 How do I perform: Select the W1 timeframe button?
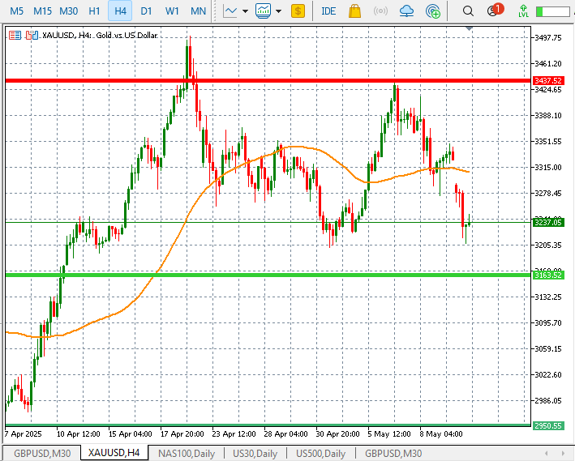tap(172, 11)
